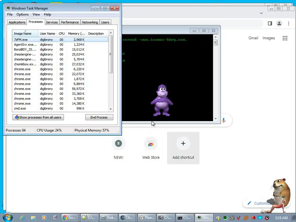Select the 7zFM.exe process row
Screen dimensions: 296x222
coord(60,40)
